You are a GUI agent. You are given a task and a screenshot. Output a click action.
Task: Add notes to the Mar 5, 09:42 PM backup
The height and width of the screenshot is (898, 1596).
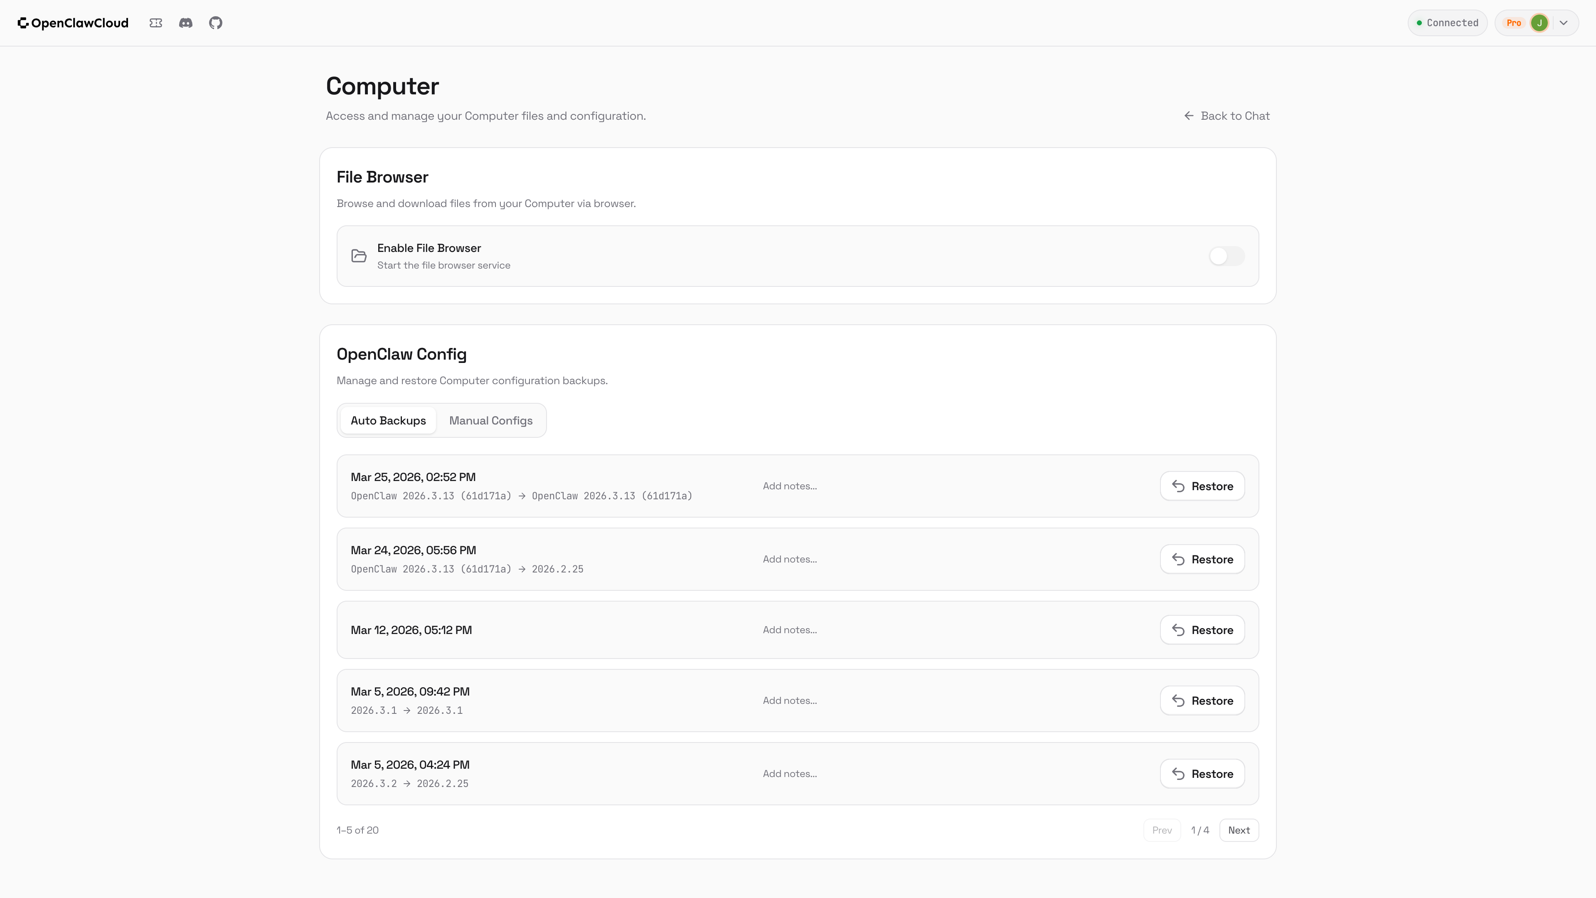[789, 700]
